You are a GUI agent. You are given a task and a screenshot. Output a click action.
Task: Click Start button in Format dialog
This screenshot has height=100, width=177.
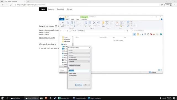click(79, 85)
